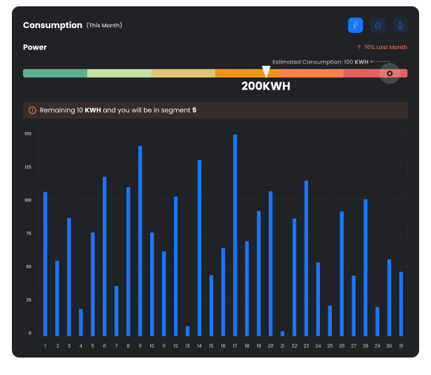The width and height of the screenshot is (431, 375).
Task: Click the tallest bar for day 17
Action: pyautogui.click(x=235, y=234)
